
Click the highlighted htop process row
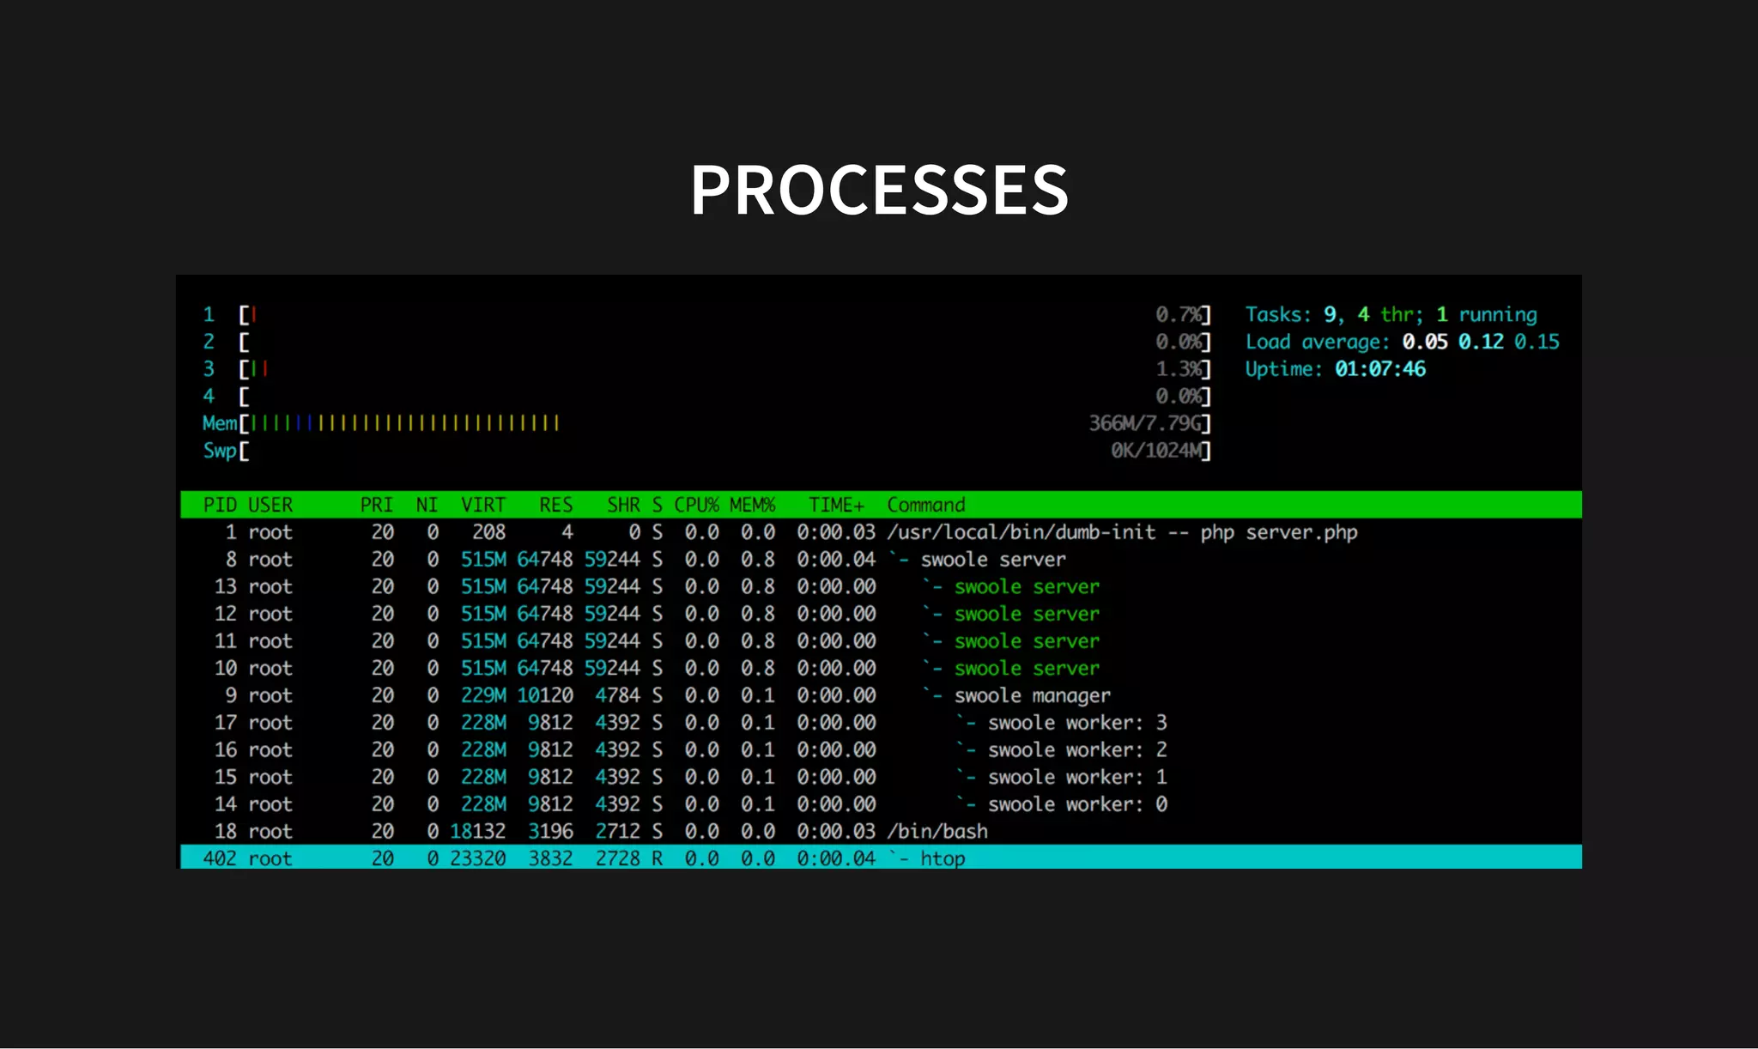881,858
